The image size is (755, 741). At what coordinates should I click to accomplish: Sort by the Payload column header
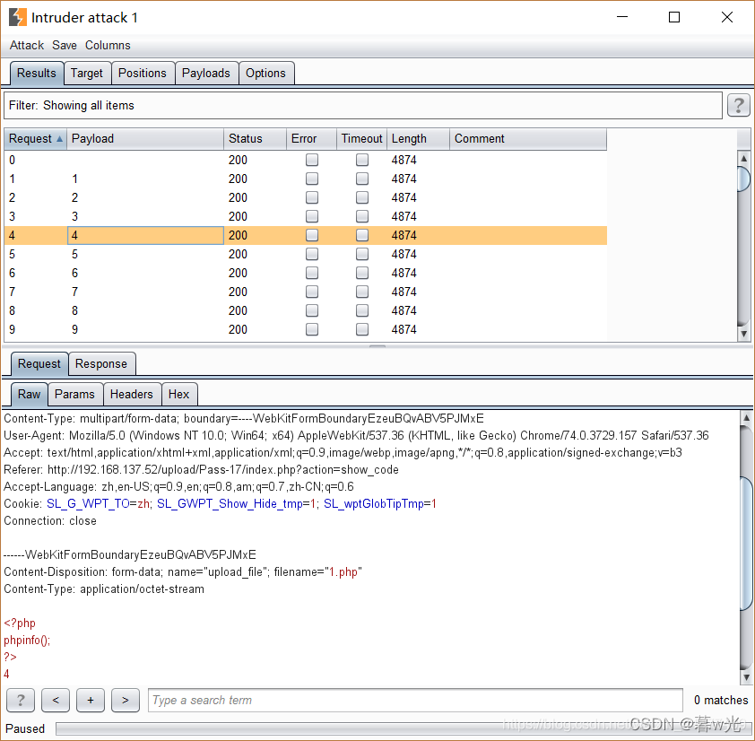coord(145,139)
